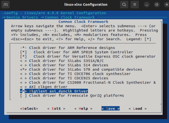
Task: Select CS2000 Fractional-N Clock Synthesizer entry
Action: [x=88, y=82]
